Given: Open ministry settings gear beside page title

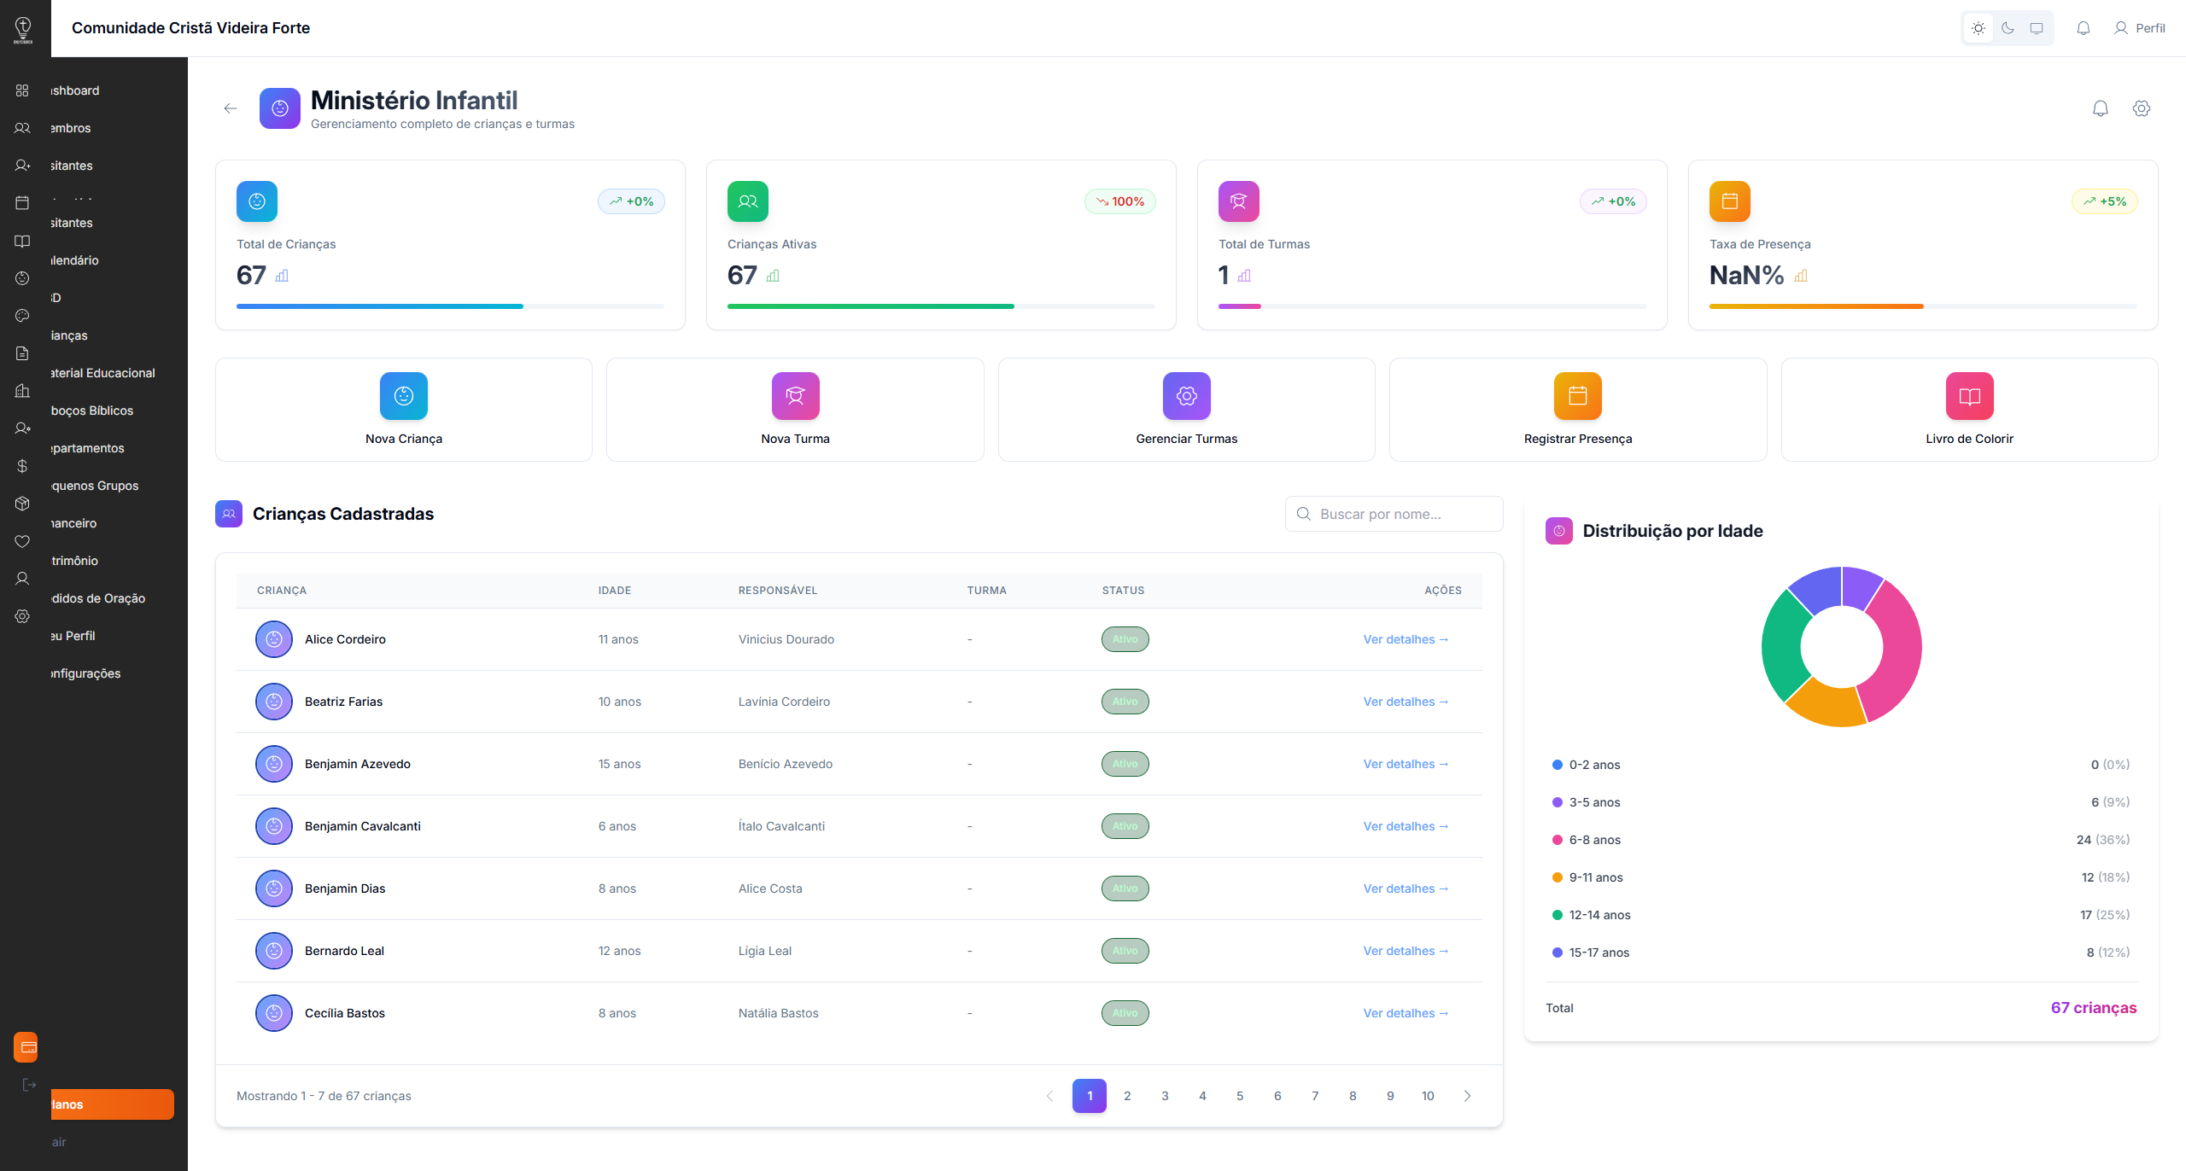Looking at the screenshot, I should (x=2142, y=108).
